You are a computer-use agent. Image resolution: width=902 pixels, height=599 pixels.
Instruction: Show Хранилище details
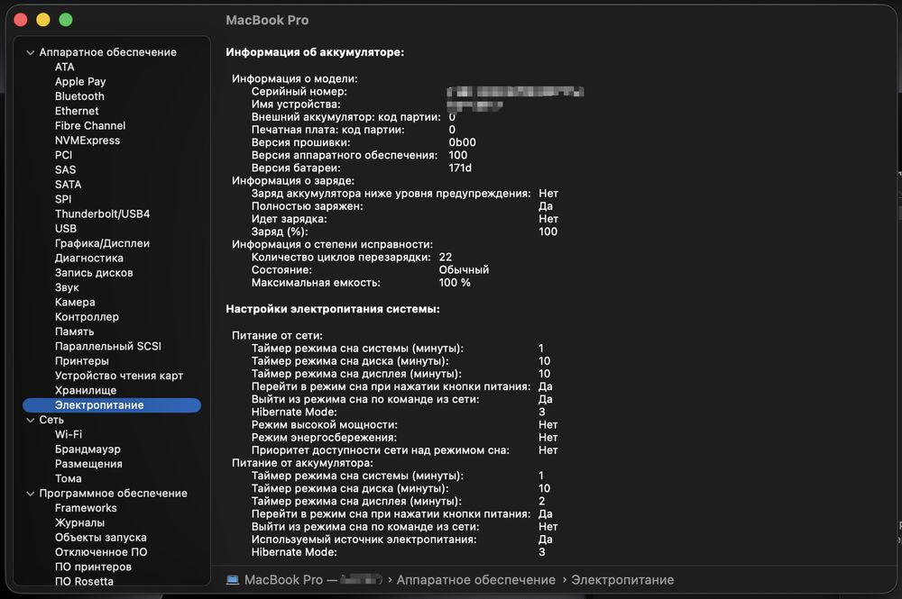pyautogui.click(x=85, y=390)
